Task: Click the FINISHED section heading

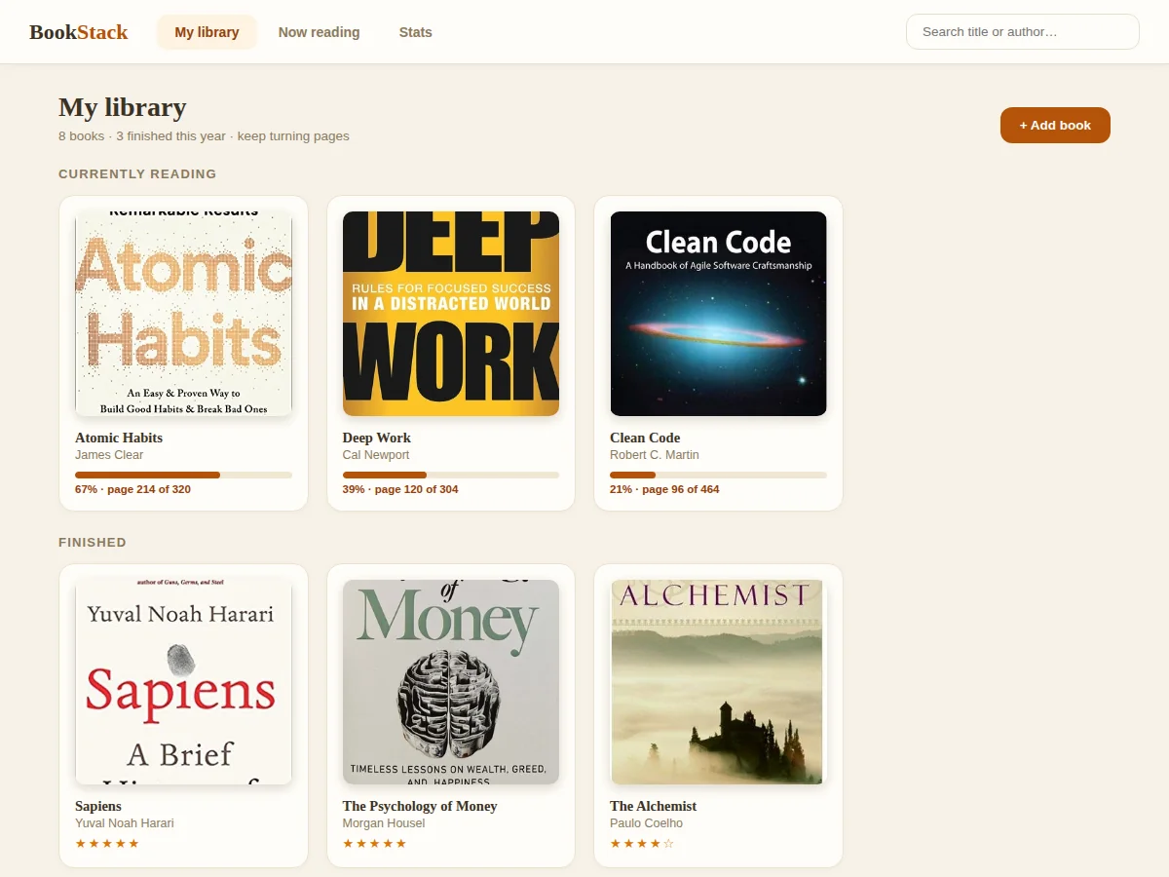Action: click(93, 543)
